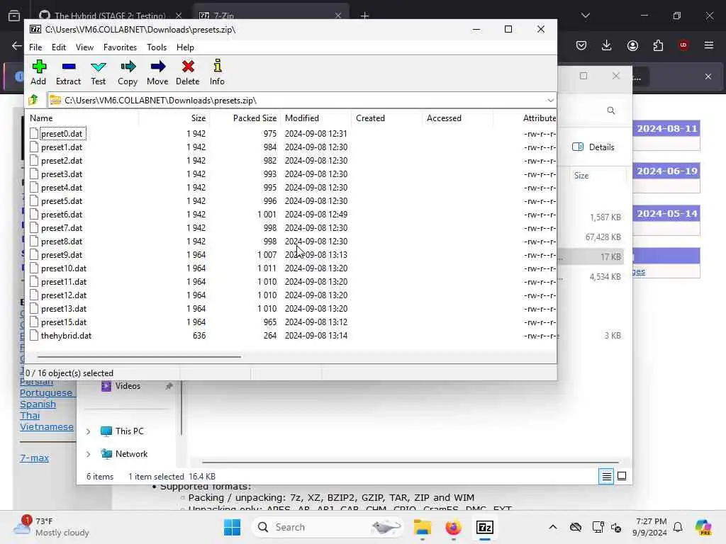The image size is (726, 544).
Task: Open the Favorites menu
Action: coord(120,47)
